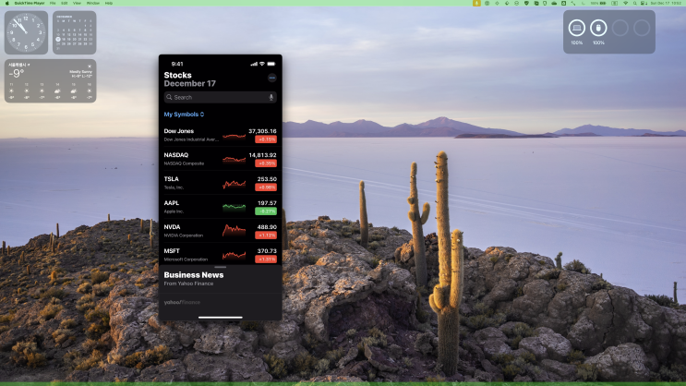The width and height of the screenshot is (686, 386).
Task: Select the TSLA Tesla row
Action: (220, 183)
